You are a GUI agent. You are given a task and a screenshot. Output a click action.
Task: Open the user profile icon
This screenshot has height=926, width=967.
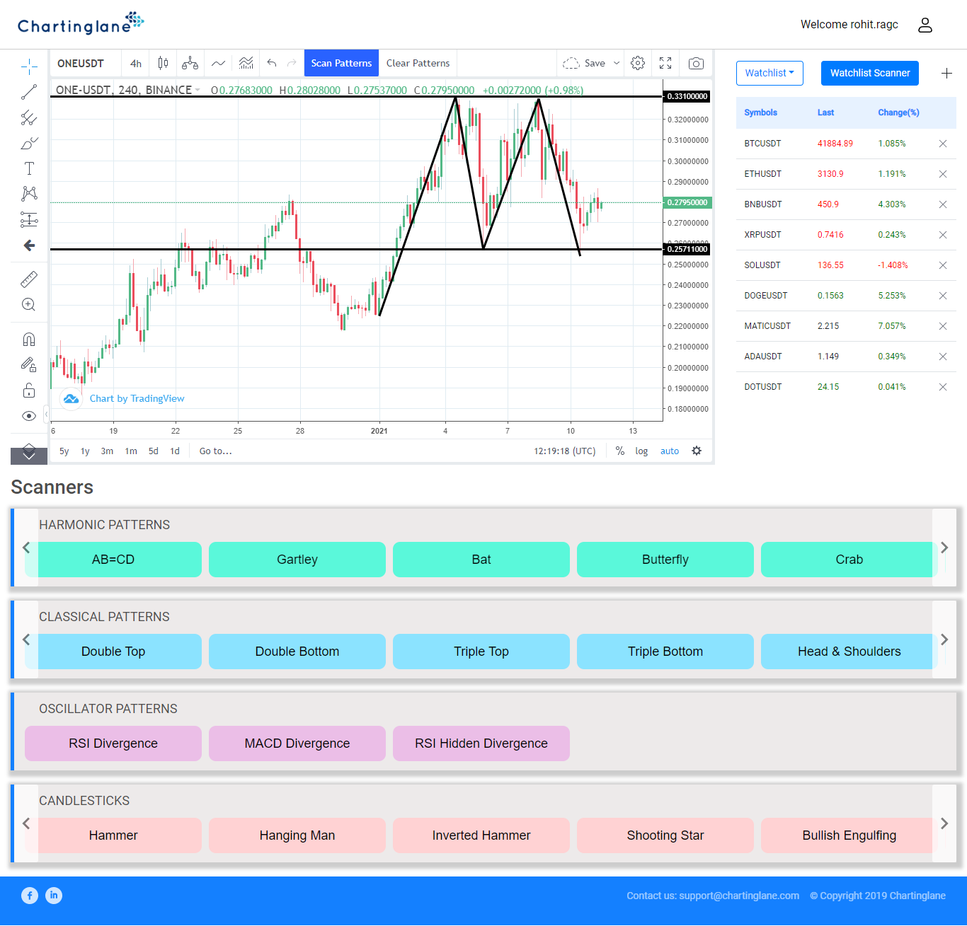point(925,25)
